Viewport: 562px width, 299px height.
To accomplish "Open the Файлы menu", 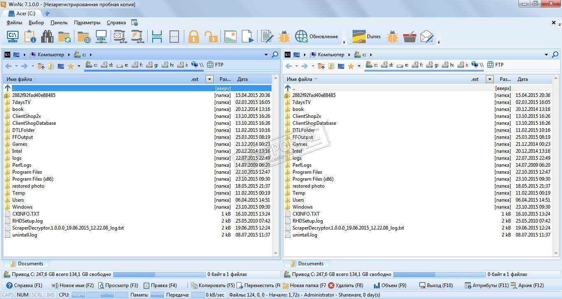I will (x=14, y=23).
